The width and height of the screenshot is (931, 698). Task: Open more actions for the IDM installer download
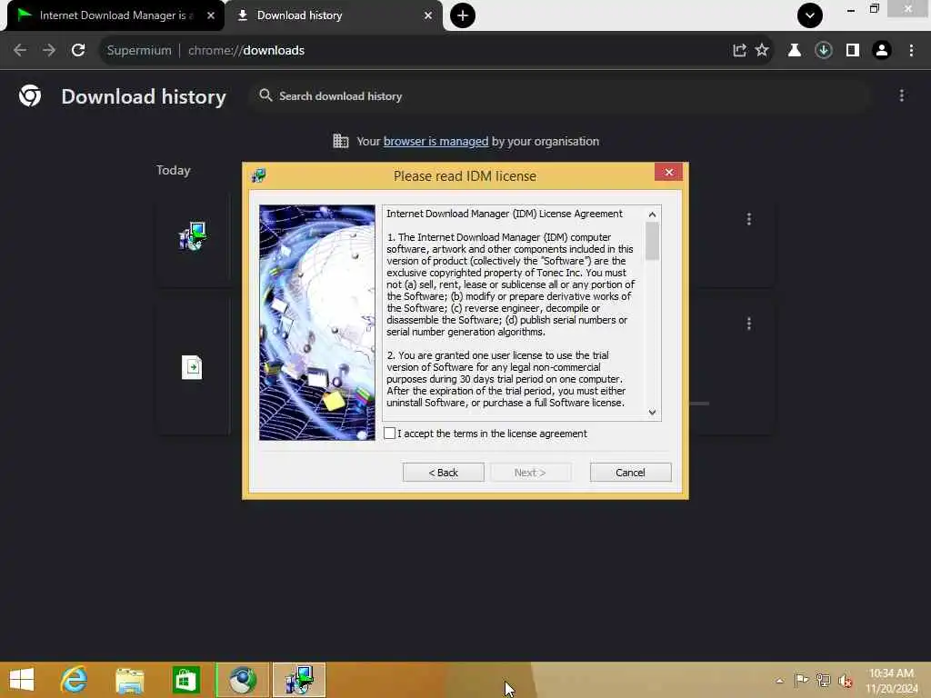(749, 219)
